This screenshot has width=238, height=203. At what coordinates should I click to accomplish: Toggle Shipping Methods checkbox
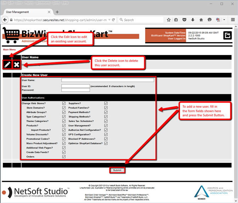click(x=106, y=117)
